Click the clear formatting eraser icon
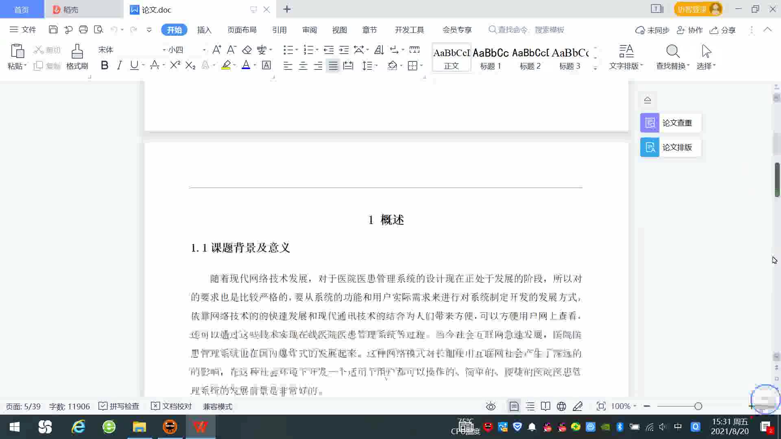Viewport: 781px width, 439px height. pyautogui.click(x=247, y=50)
